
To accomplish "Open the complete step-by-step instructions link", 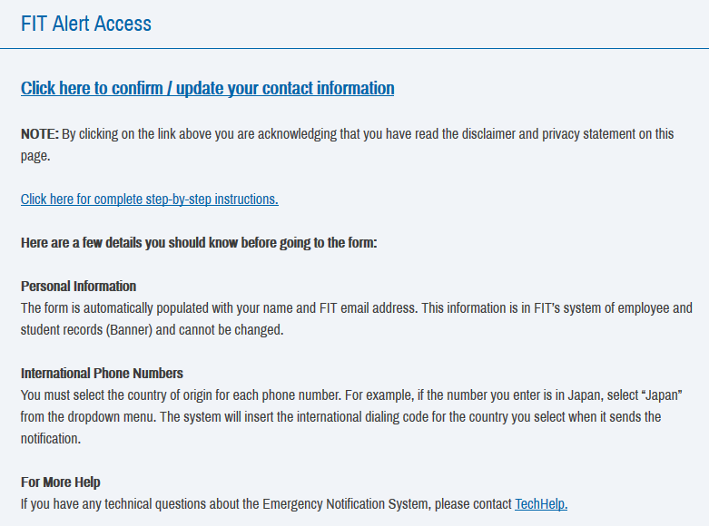I will 149,200.
